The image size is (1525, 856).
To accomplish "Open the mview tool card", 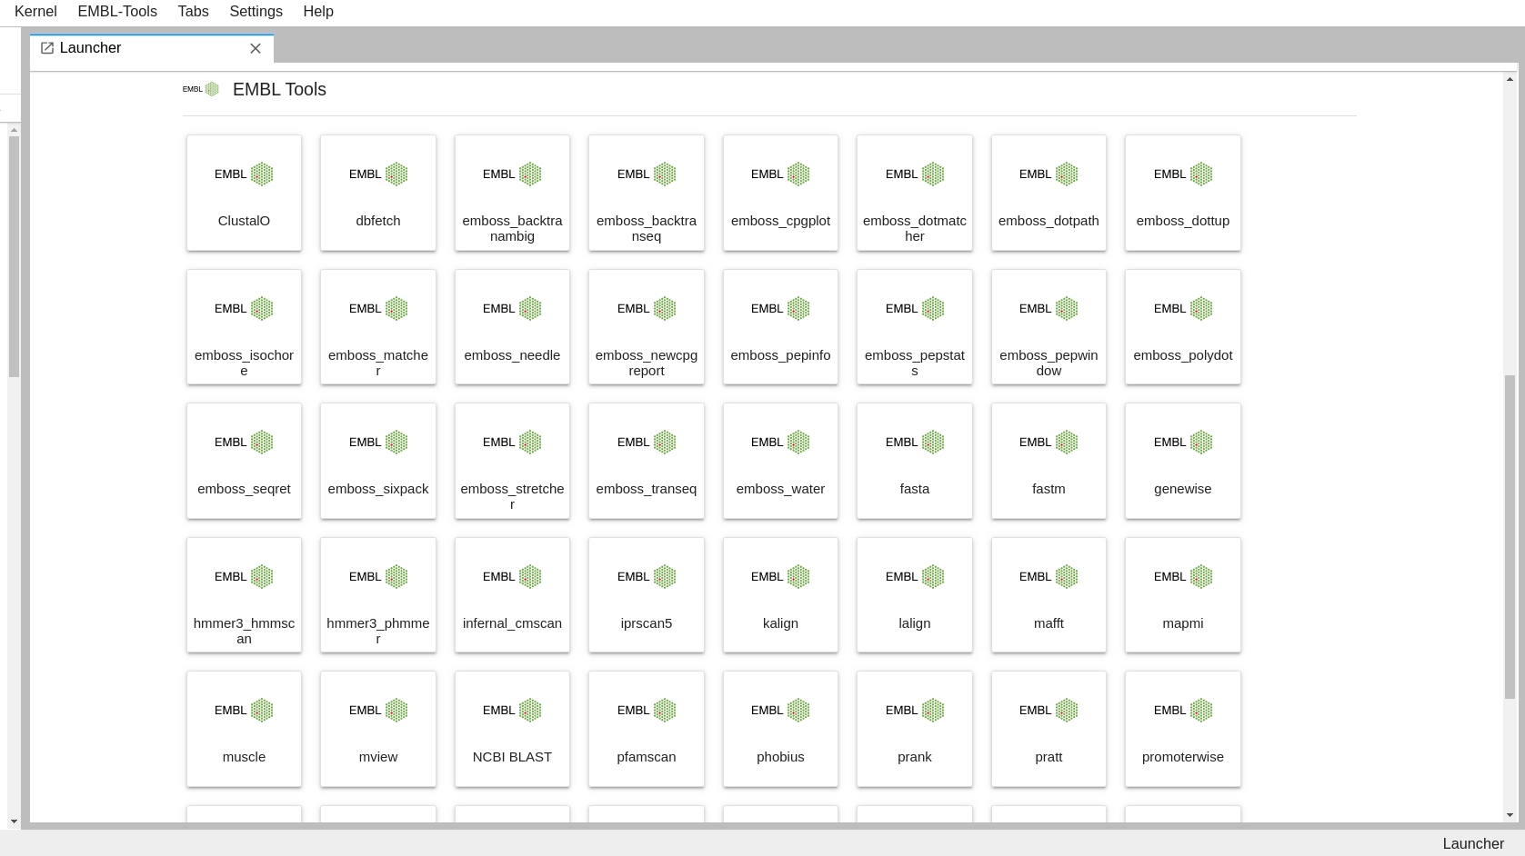I will [378, 729].
